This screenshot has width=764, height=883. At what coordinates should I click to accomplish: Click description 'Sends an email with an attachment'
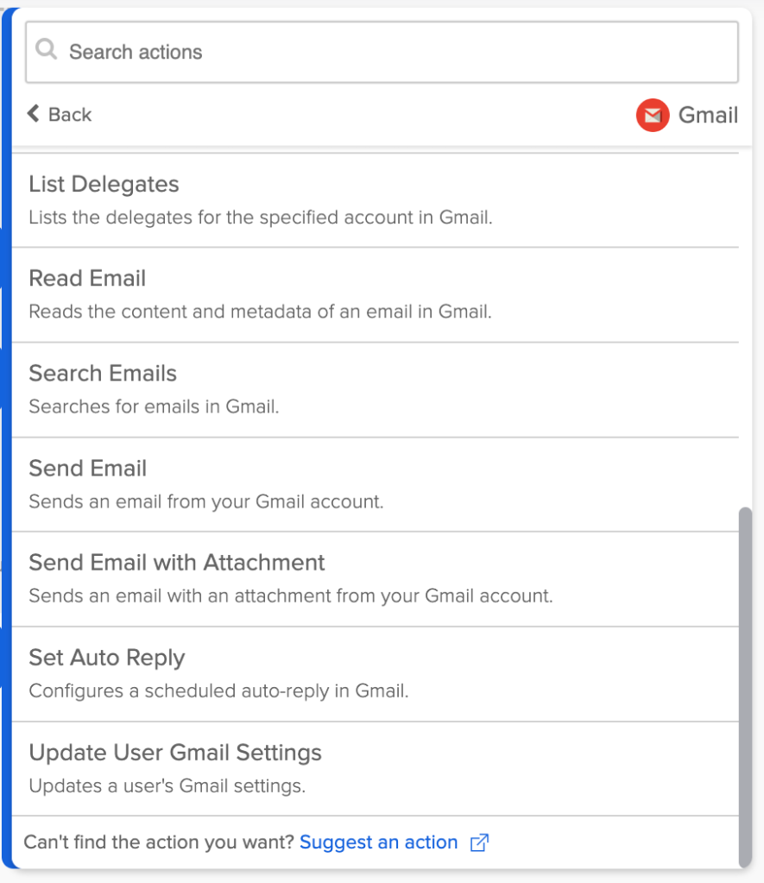291,596
